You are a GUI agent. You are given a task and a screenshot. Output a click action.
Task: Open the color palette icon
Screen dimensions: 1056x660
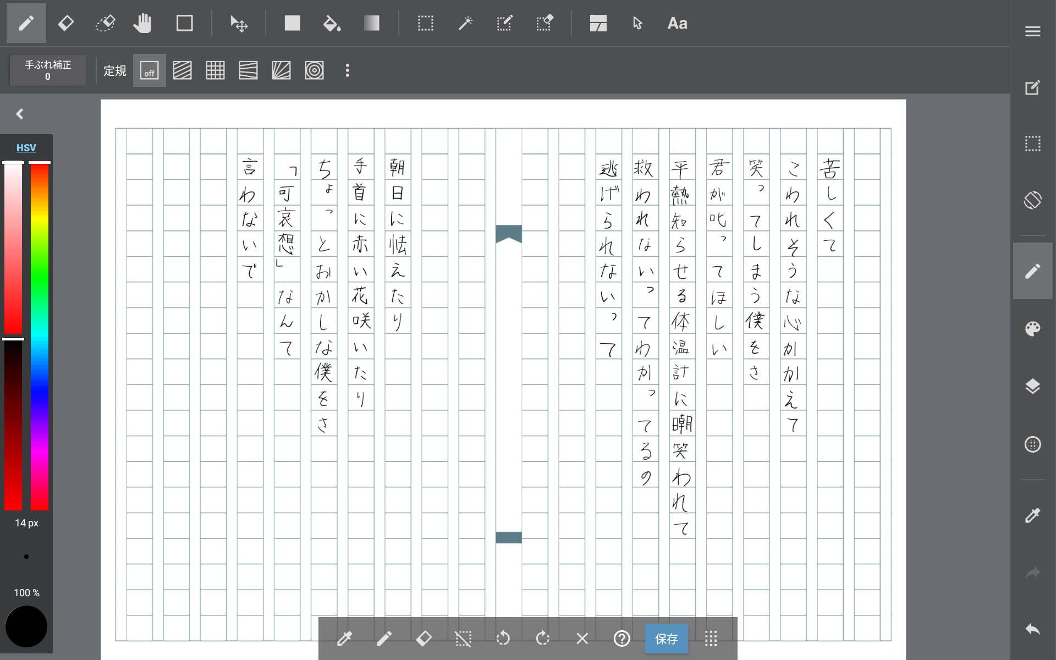1032,329
